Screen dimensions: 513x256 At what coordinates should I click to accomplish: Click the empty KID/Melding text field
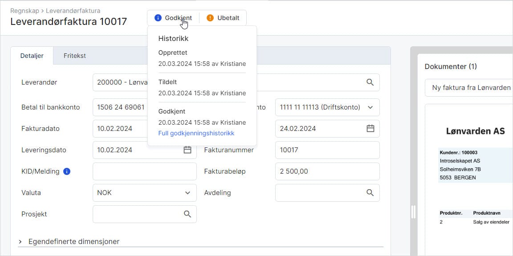144,171
